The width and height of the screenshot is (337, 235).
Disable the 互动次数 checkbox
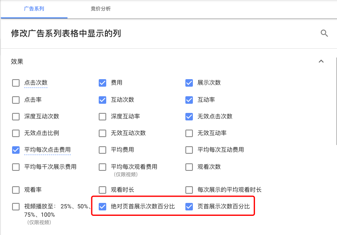click(102, 100)
